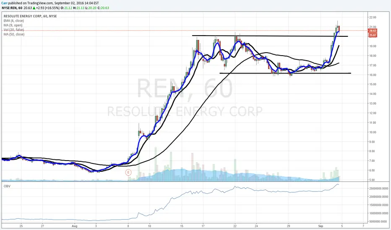This screenshot has height=230, width=391.
Task: Click the red 25.07 price tag
Action: coord(373,35)
